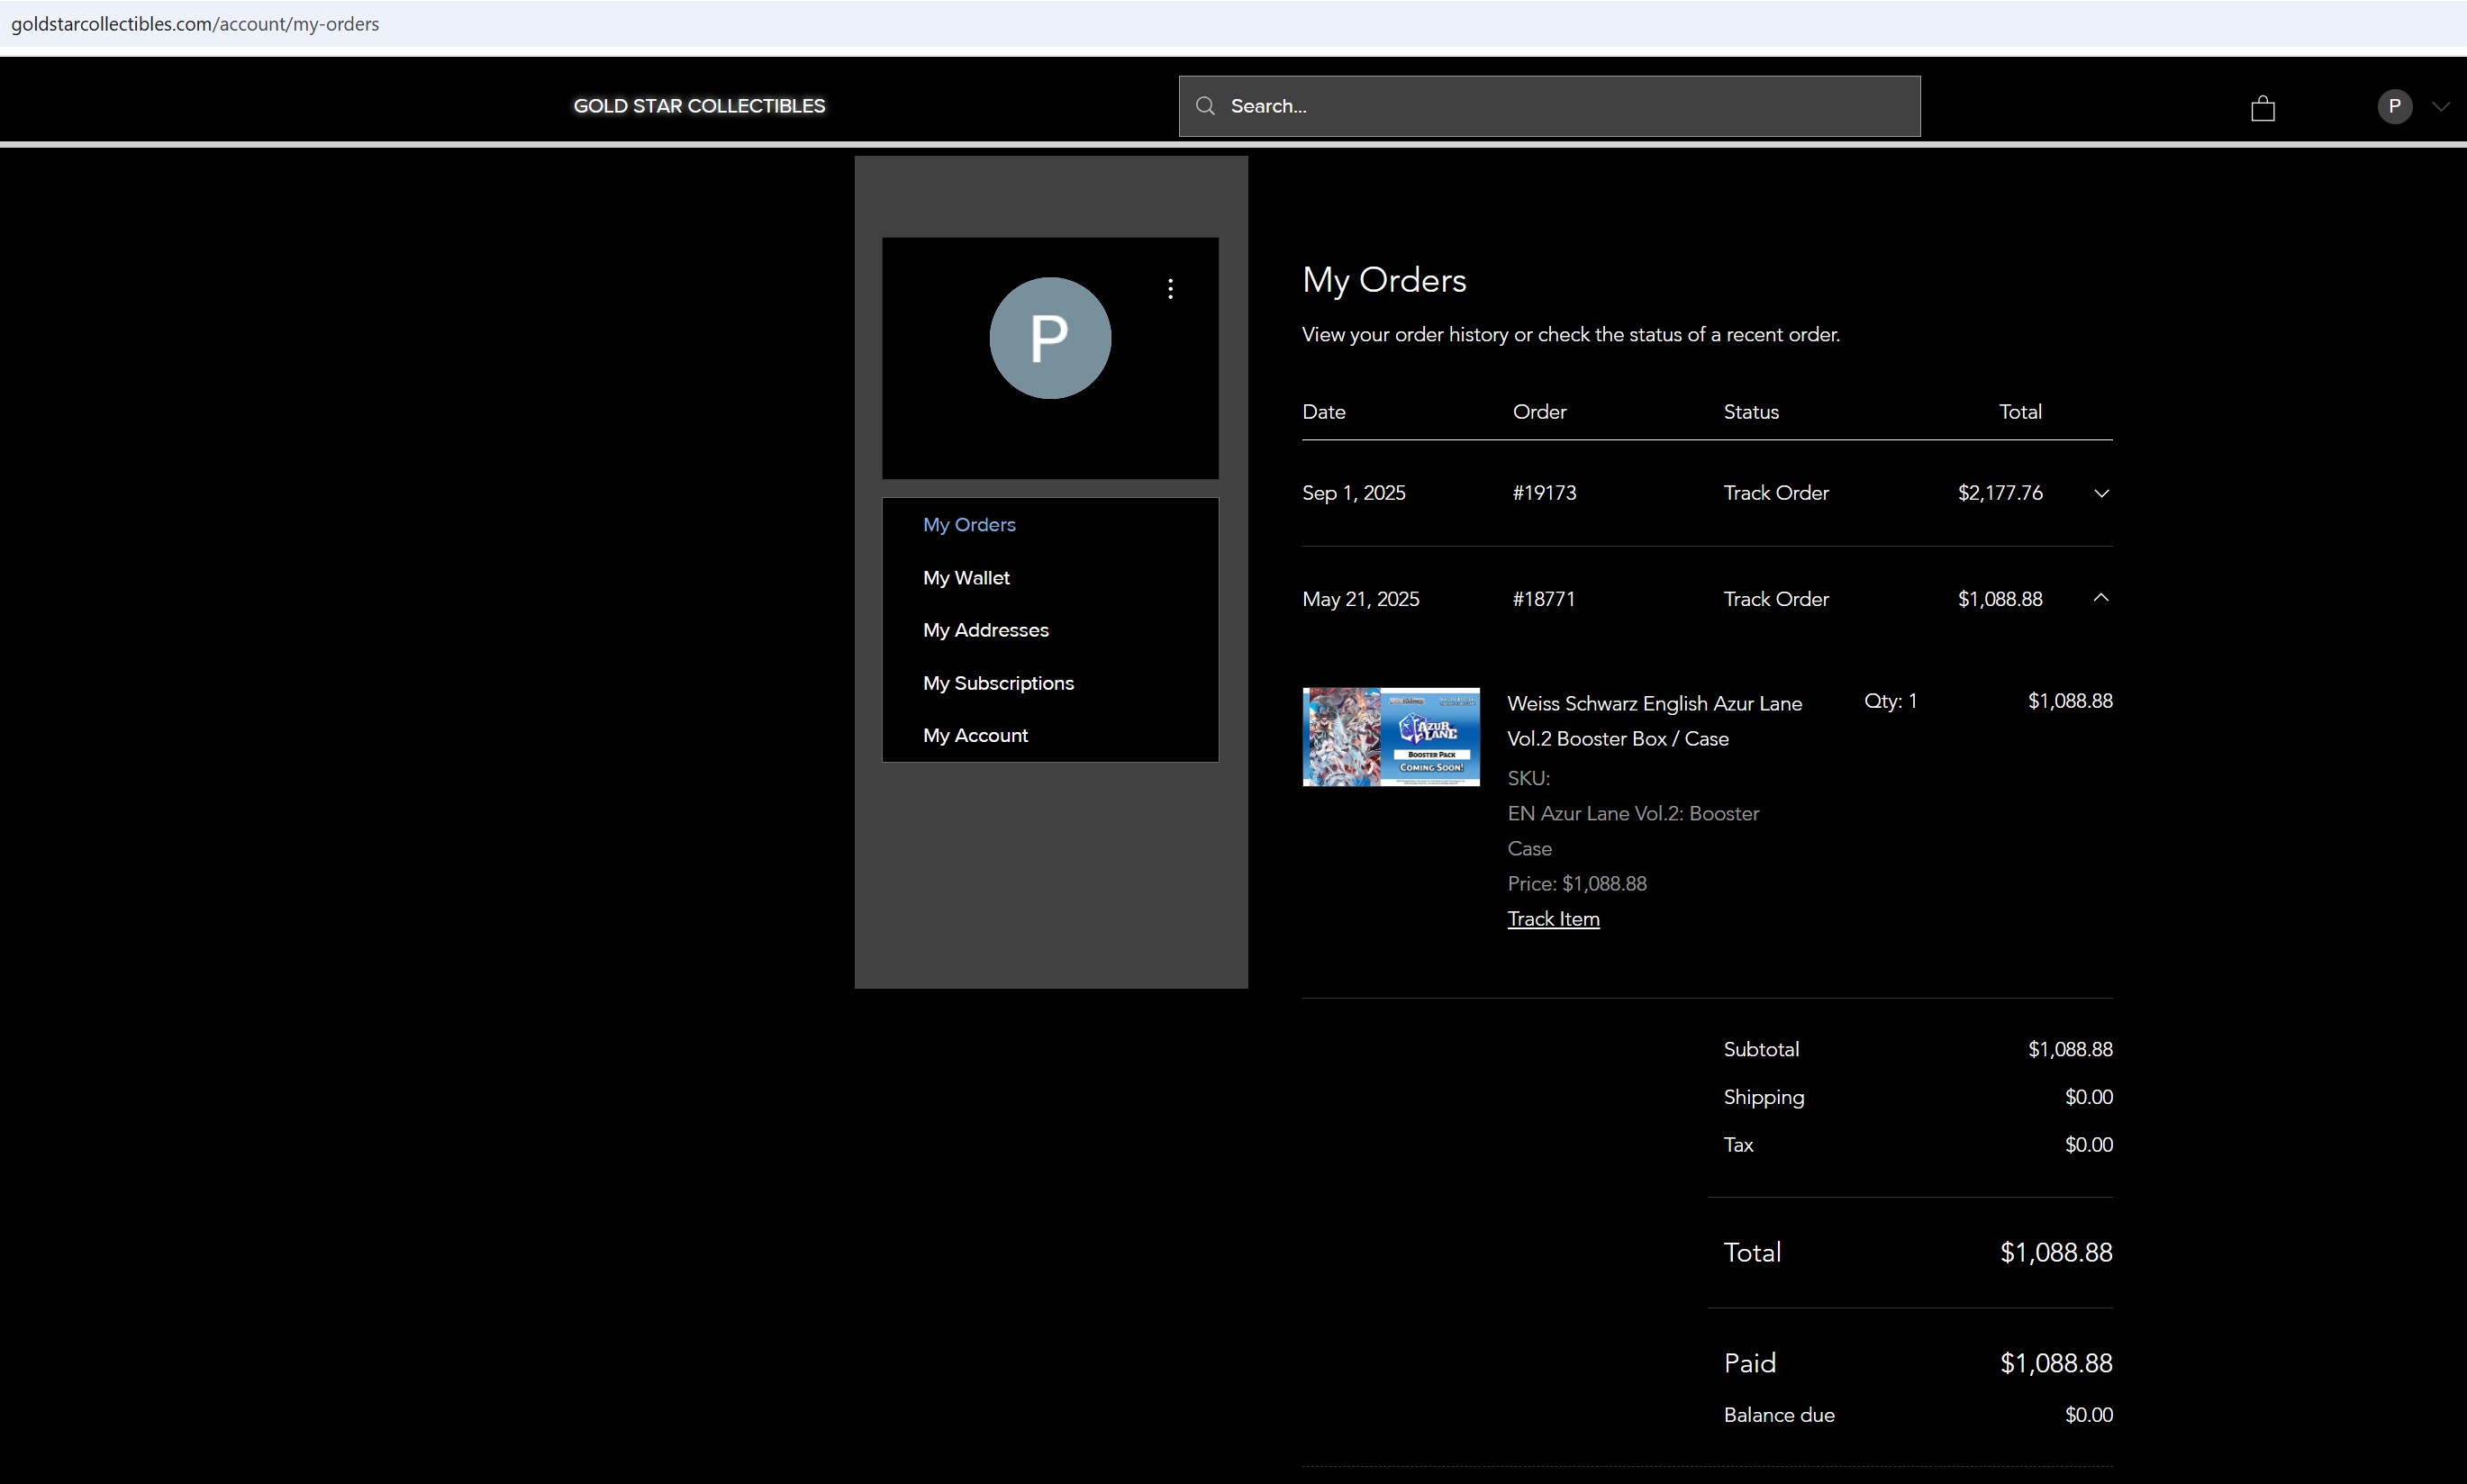Image resolution: width=2467 pixels, height=1484 pixels.
Task: Click the Track Item link
Action: (1552, 919)
